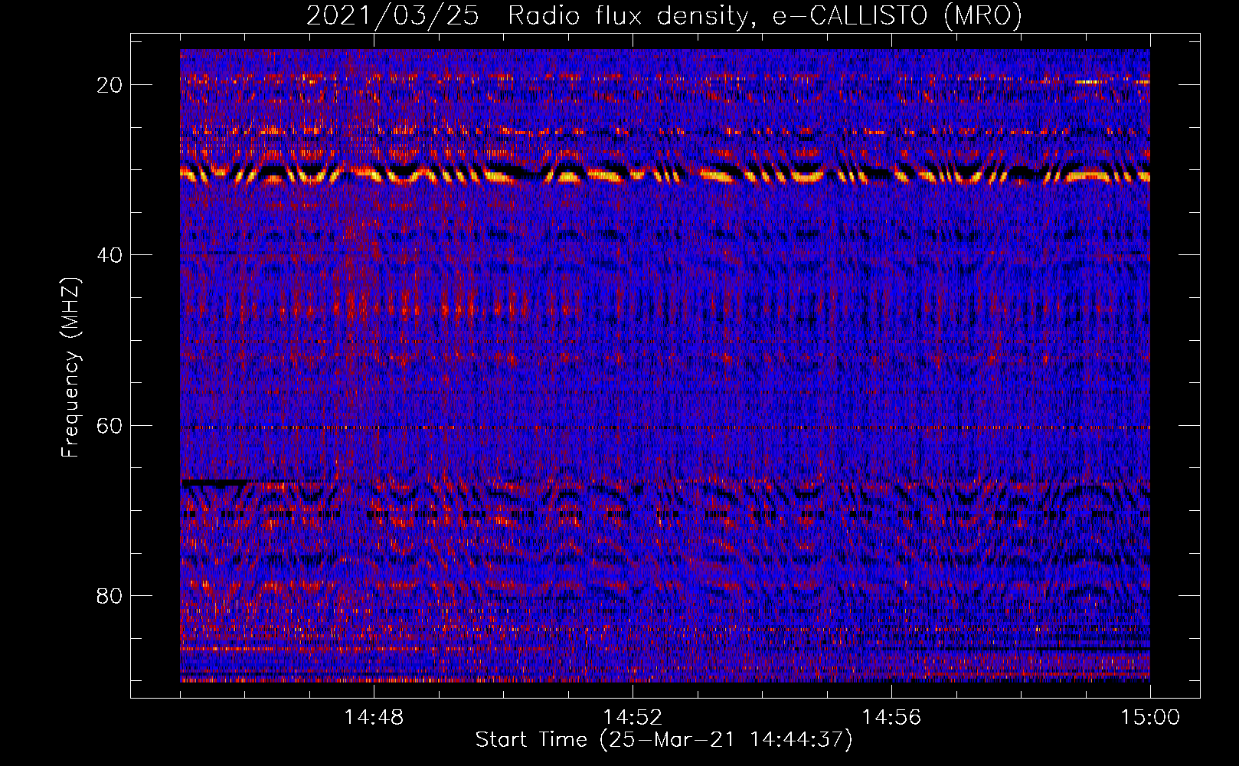Click the '14:56' time tick label

(891, 718)
